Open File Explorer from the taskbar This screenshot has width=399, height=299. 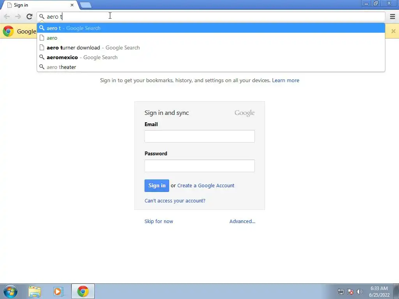coord(35,291)
